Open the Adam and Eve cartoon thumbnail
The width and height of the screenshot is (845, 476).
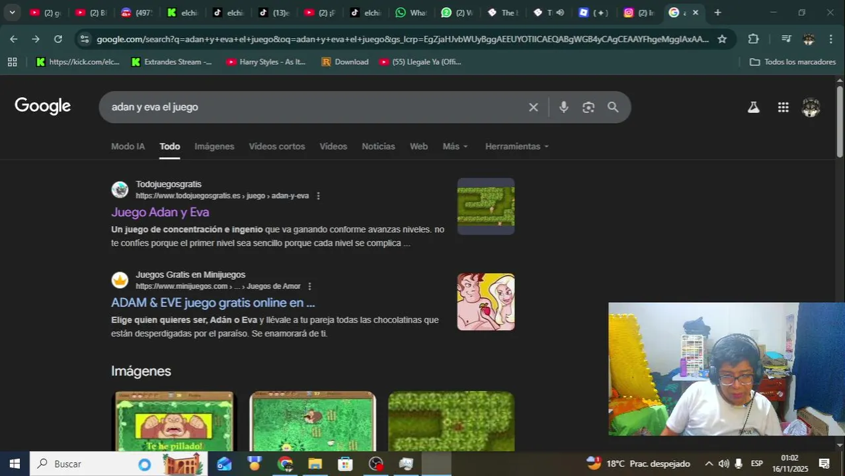tap(486, 302)
